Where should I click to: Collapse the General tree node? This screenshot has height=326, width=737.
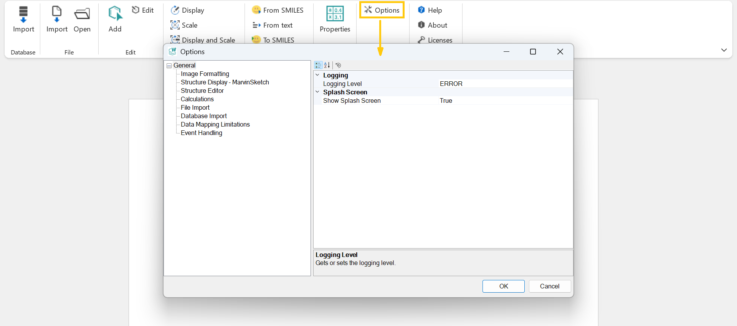169,66
